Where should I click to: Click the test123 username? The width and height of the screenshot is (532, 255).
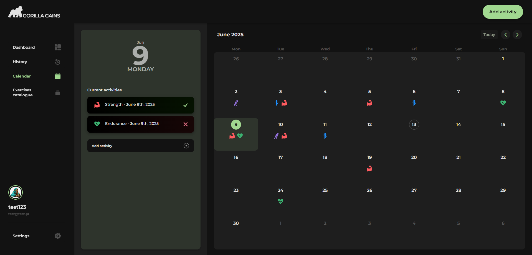[17, 207]
